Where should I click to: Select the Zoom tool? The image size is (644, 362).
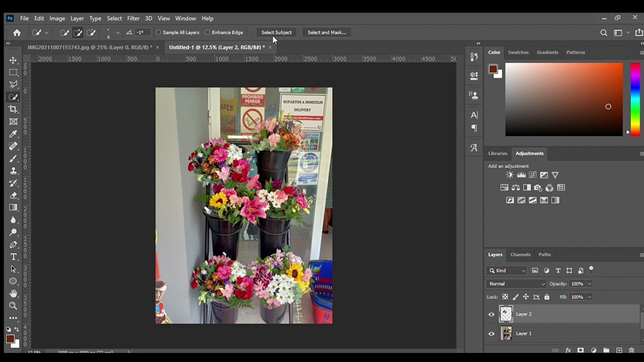[x=14, y=306]
